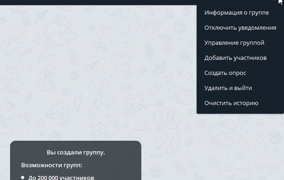284x180 pixels.
Task: Click the 'Возможности групп:' label
Action: (52, 165)
